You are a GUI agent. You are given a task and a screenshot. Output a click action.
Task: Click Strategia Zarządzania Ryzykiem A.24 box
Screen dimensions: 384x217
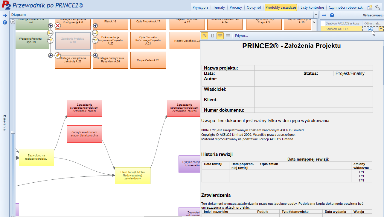point(110,60)
